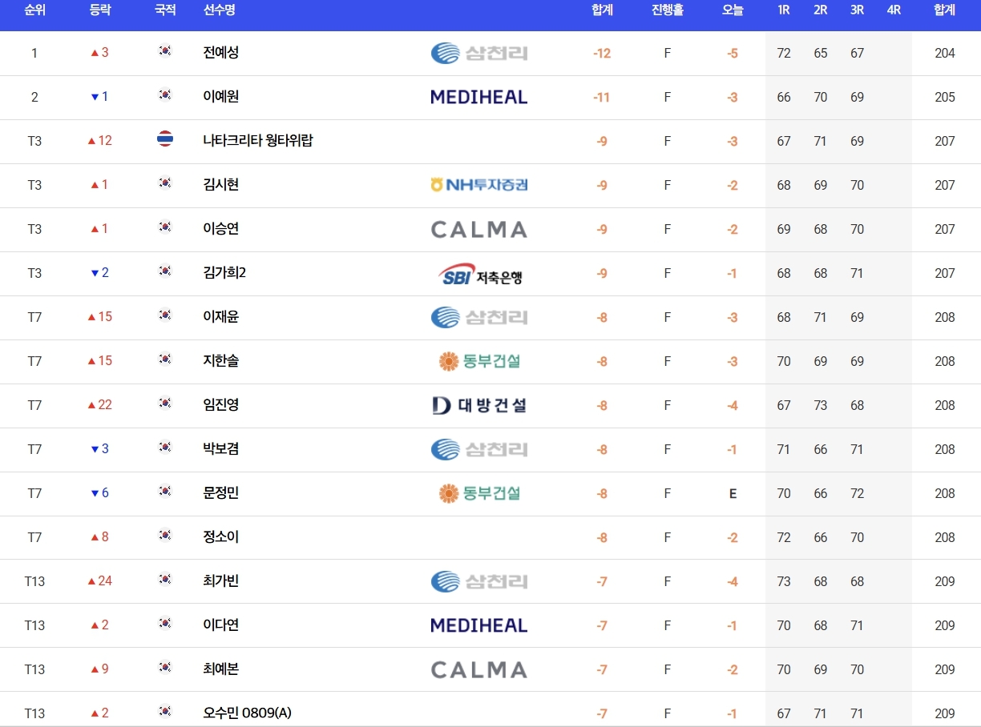Click 대방건설 sponsor logo
Viewport: 981px width, 727px height.
click(478, 405)
